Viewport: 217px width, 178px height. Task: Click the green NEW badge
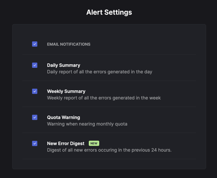[x=94, y=143]
